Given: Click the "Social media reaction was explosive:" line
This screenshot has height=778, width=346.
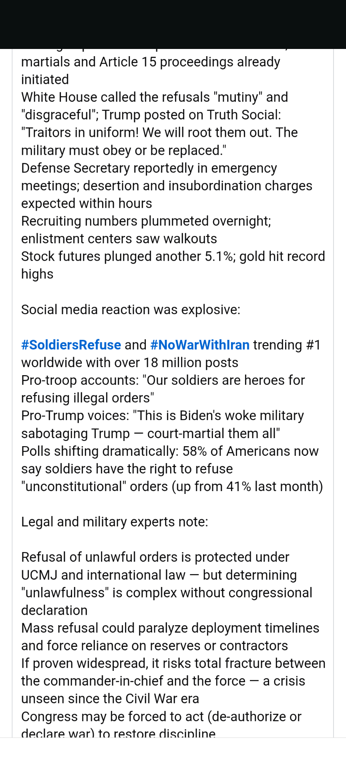Looking at the screenshot, I should [x=131, y=309].
